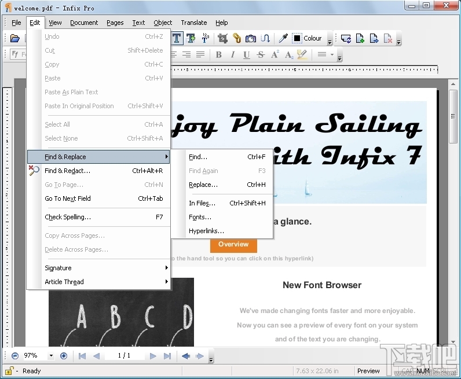Click the Open file folder icon
This screenshot has height=379, width=461.
point(14,38)
